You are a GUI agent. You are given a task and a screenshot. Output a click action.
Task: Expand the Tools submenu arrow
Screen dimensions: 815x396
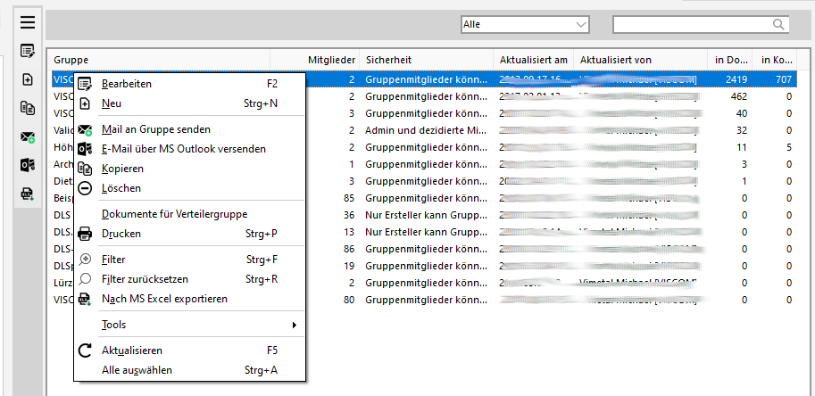tap(295, 325)
